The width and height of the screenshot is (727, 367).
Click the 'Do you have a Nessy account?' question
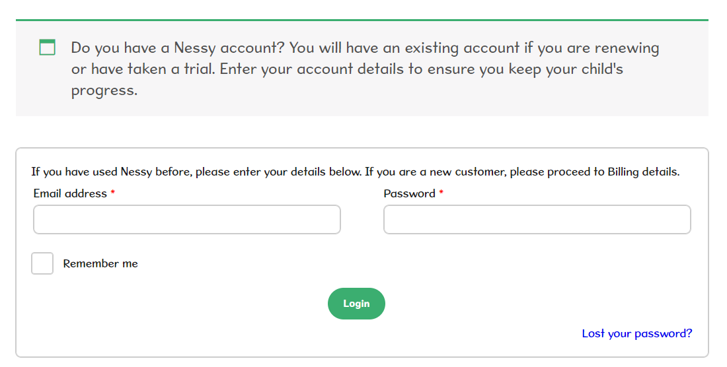coord(178,48)
